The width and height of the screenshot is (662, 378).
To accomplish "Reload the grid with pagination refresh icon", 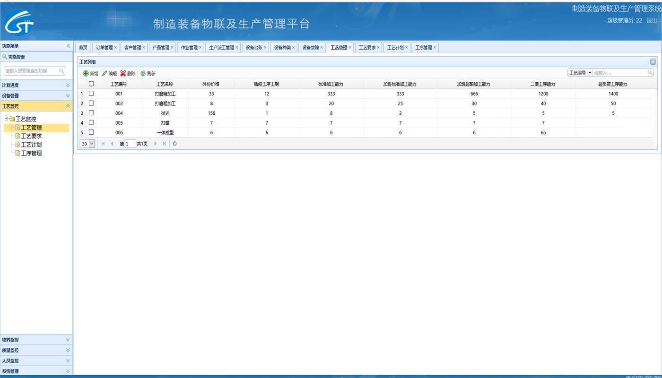I will pos(174,144).
